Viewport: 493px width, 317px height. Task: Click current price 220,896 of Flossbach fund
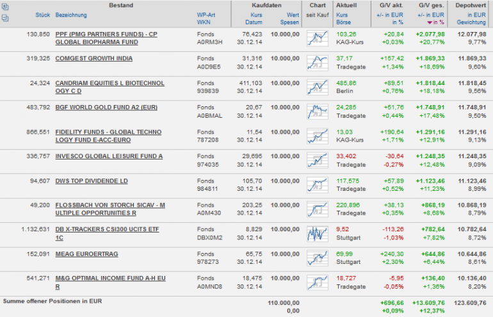pyautogui.click(x=348, y=206)
